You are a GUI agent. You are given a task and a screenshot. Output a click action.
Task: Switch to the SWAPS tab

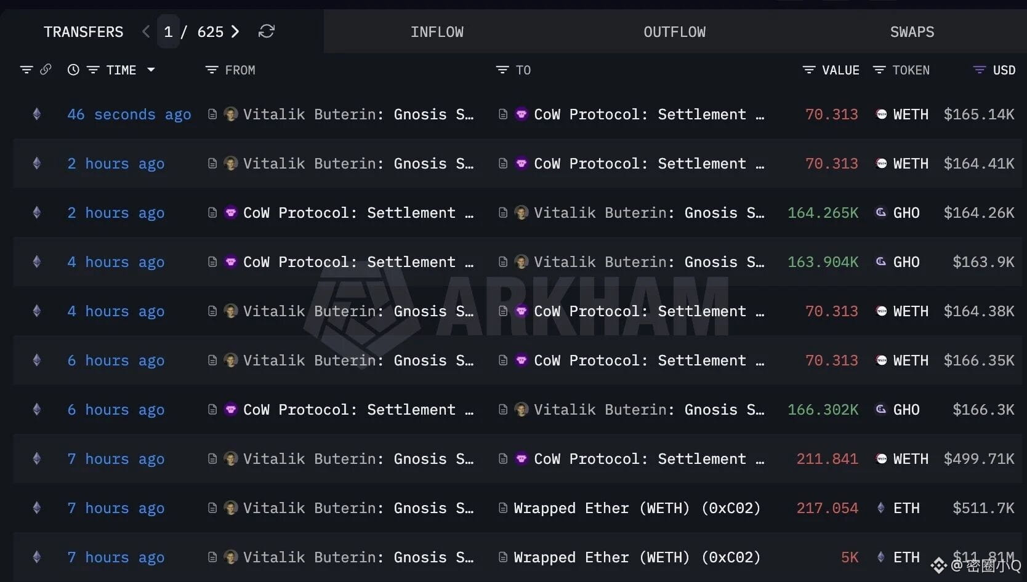pos(912,31)
